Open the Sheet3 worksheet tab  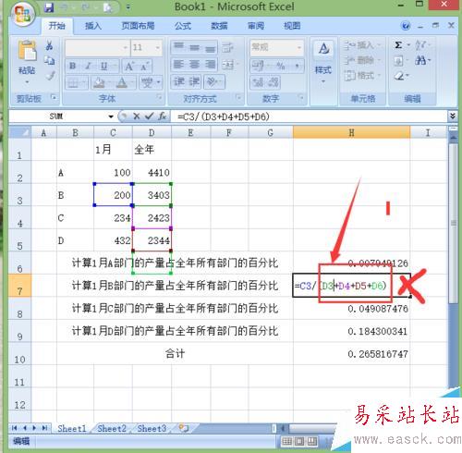coord(152,428)
